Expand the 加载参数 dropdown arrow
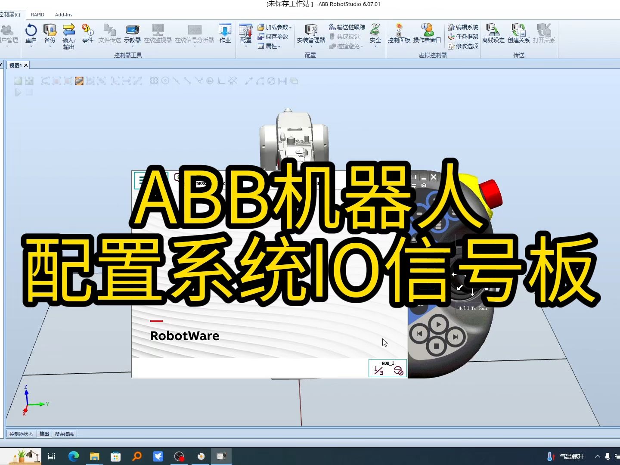 [291, 28]
